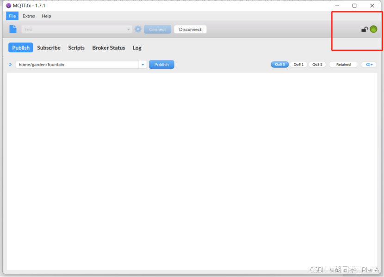
Task: Select QoS 1 level
Action: coord(298,65)
